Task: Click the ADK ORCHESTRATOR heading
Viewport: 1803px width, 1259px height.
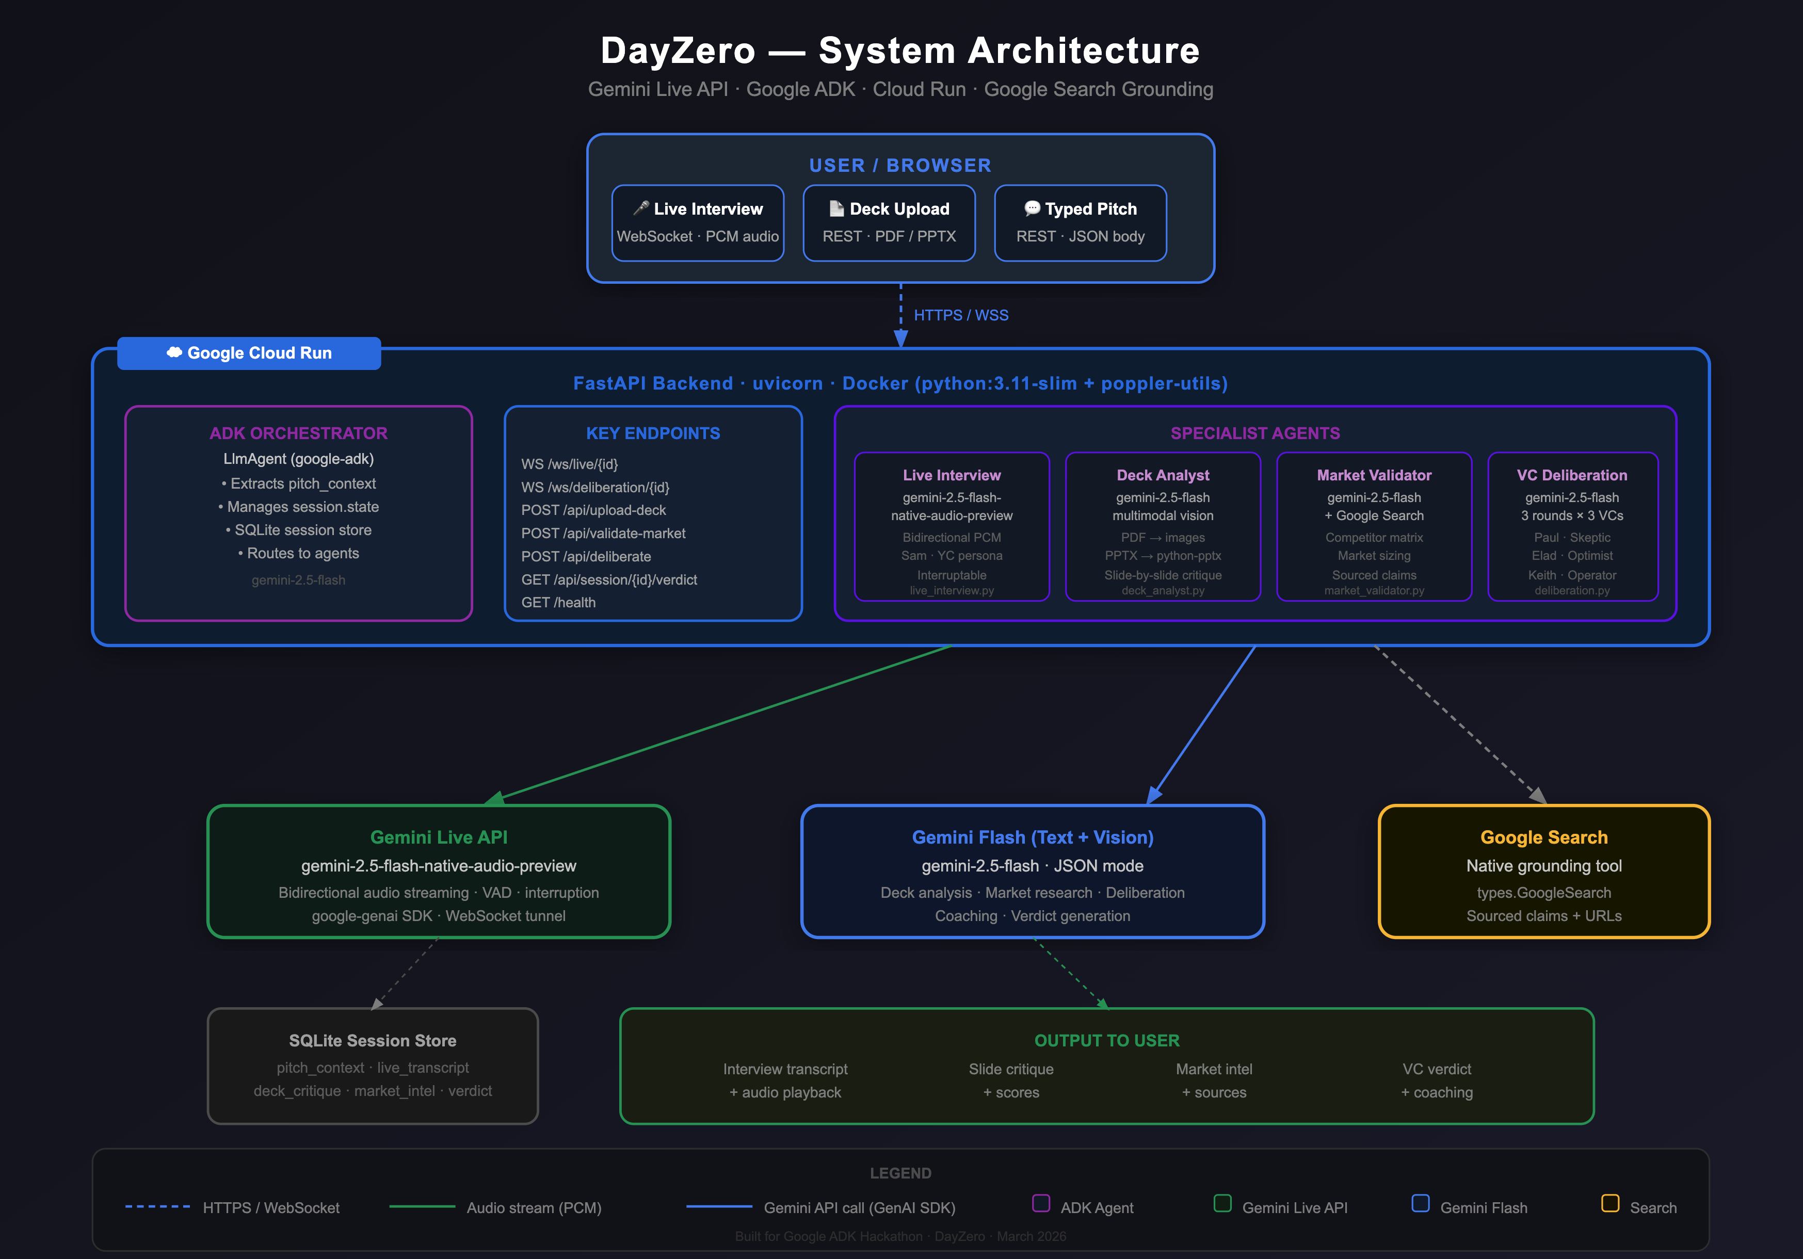Action: [298, 433]
